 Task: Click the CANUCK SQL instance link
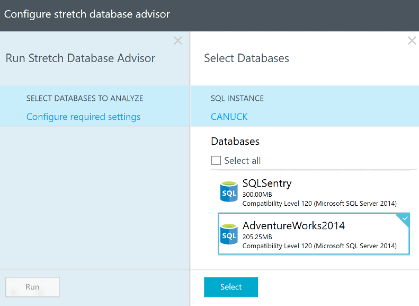229,117
